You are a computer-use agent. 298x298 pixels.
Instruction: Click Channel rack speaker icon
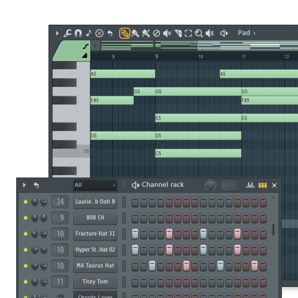(135, 185)
